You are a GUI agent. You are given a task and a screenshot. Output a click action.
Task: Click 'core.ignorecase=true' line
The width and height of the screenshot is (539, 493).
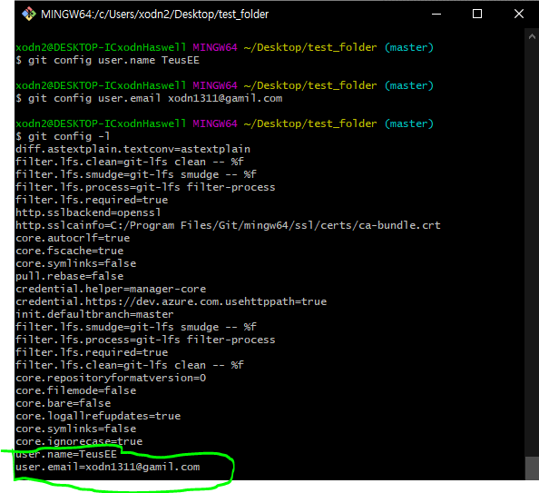[79, 442]
